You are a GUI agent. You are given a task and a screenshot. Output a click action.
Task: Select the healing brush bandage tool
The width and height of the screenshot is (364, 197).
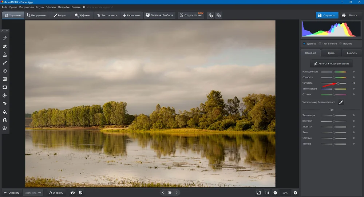(5, 47)
